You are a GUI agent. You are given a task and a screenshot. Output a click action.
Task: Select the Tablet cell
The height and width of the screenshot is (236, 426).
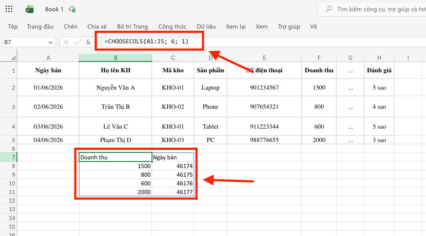[210, 126]
